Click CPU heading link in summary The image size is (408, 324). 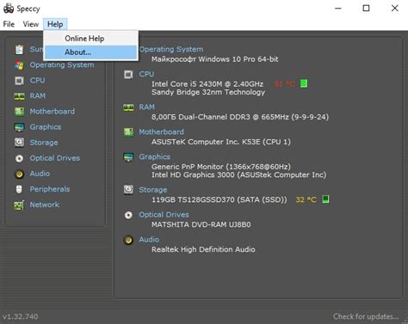(x=146, y=74)
